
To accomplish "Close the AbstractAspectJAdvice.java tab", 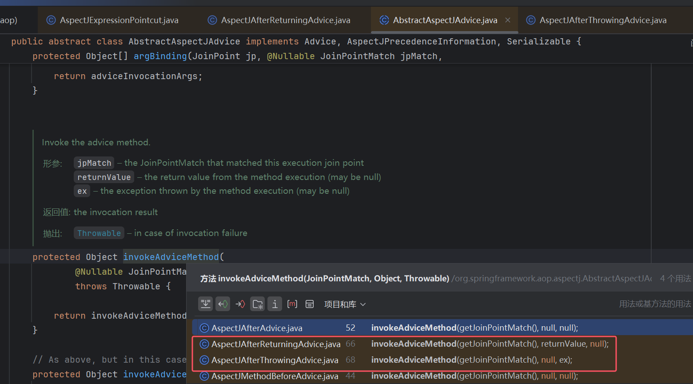I will 508,20.
